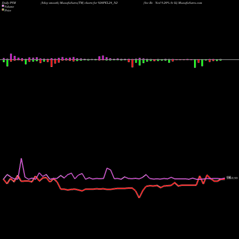Click the 'MunafaSutra.com' header text
The image size is (239, 239).
[x=190, y=3]
